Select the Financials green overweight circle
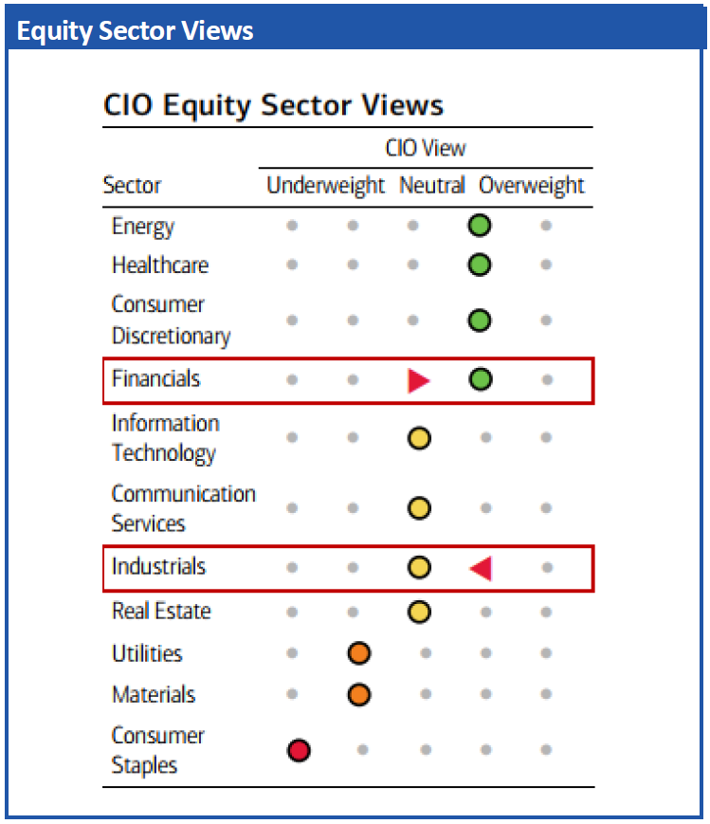The width and height of the screenshot is (710, 824). (x=481, y=380)
